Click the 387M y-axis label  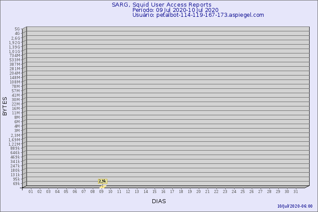[x=15, y=64]
